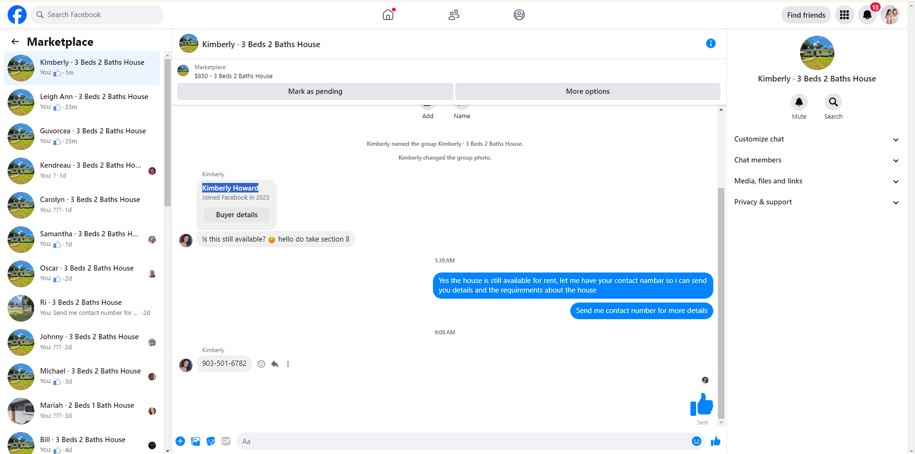Attach a photo using the image icon
The height and width of the screenshot is (454, 915).
[195, 441]
